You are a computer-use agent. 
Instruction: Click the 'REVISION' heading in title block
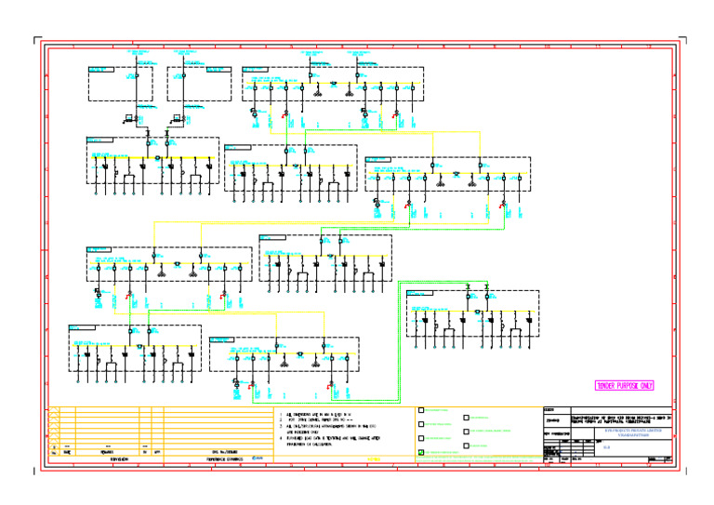click(119, 459)
